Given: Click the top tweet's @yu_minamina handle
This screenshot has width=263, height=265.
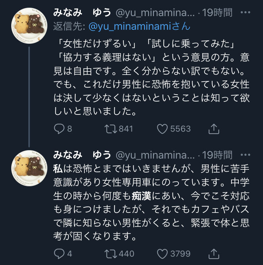Looking at the screenshot, I should pos(155,13).
